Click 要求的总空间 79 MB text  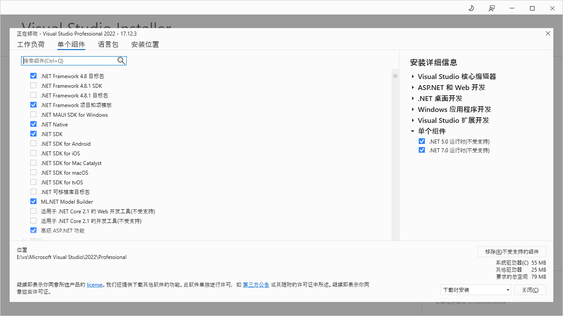click(x=521, y=276)
